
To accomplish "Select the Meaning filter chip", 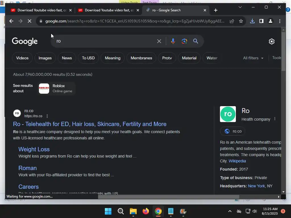I will pos(113,58).
